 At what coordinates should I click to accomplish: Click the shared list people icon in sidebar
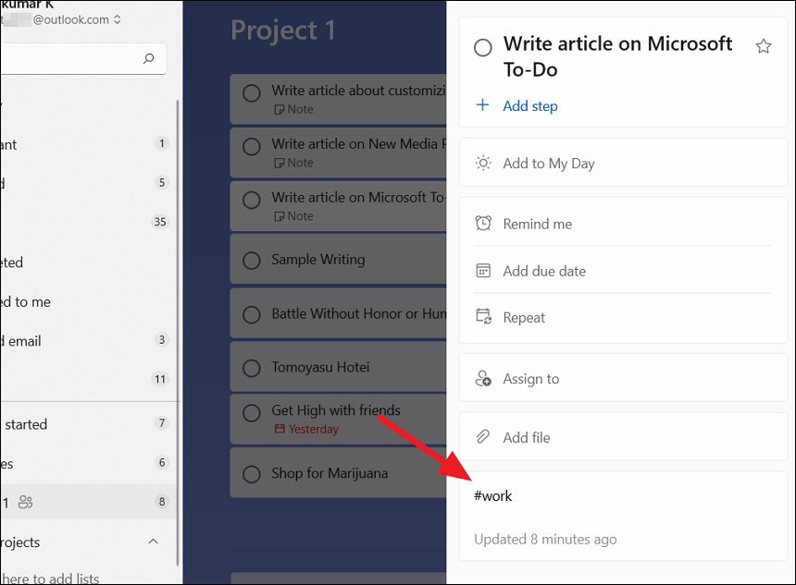point(25,502)
